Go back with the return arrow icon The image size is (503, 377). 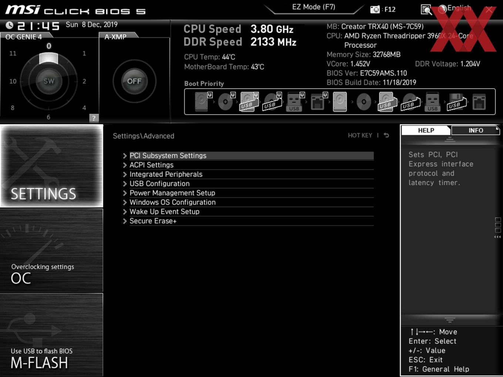coord(386,135)
